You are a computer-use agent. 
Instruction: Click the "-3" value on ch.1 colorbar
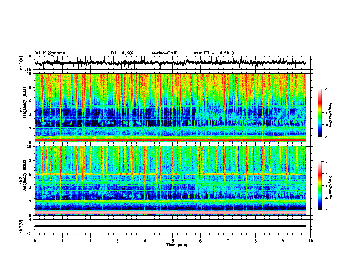(x=326, y=89)
